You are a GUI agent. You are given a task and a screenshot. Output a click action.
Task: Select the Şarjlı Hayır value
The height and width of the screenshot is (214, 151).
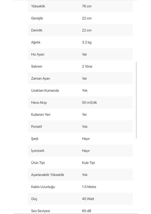click(x=86, y=139)
